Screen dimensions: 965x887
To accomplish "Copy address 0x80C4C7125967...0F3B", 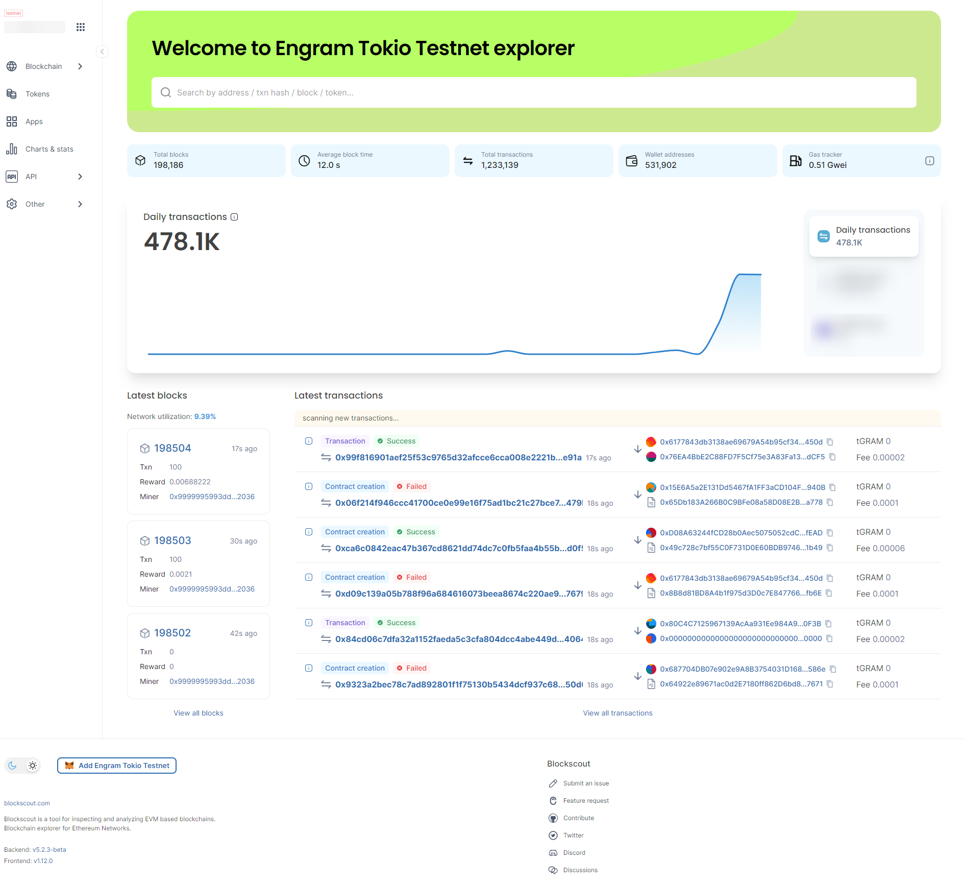I will tap(829, 624).
